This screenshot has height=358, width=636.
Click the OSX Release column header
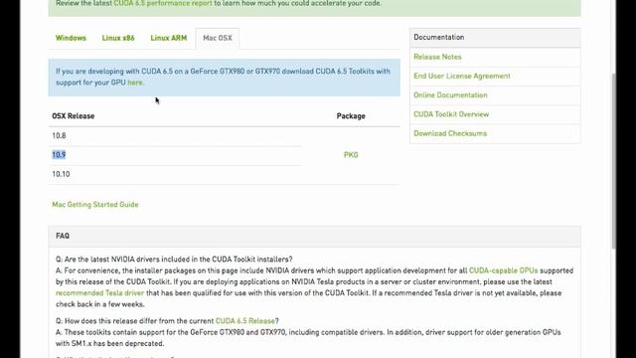(x=73, y=116)
